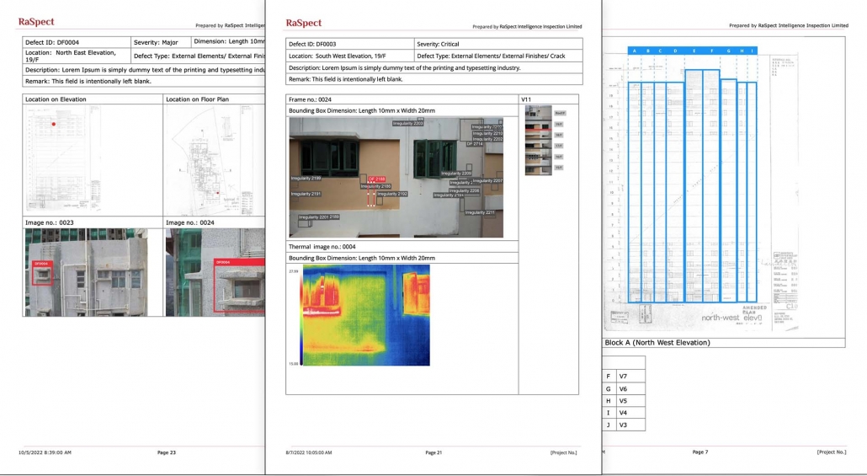Select the 'V11' column header cell
Viewport: 867px width, 476px height.
click(x=549, y=99)
